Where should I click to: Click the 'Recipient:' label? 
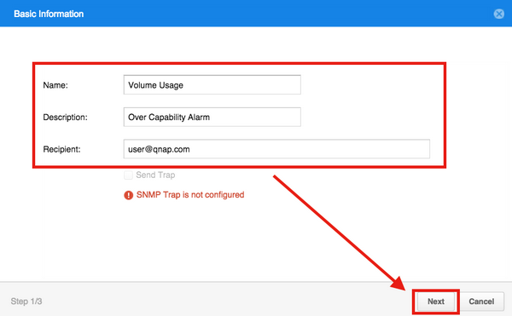point(61,149)
